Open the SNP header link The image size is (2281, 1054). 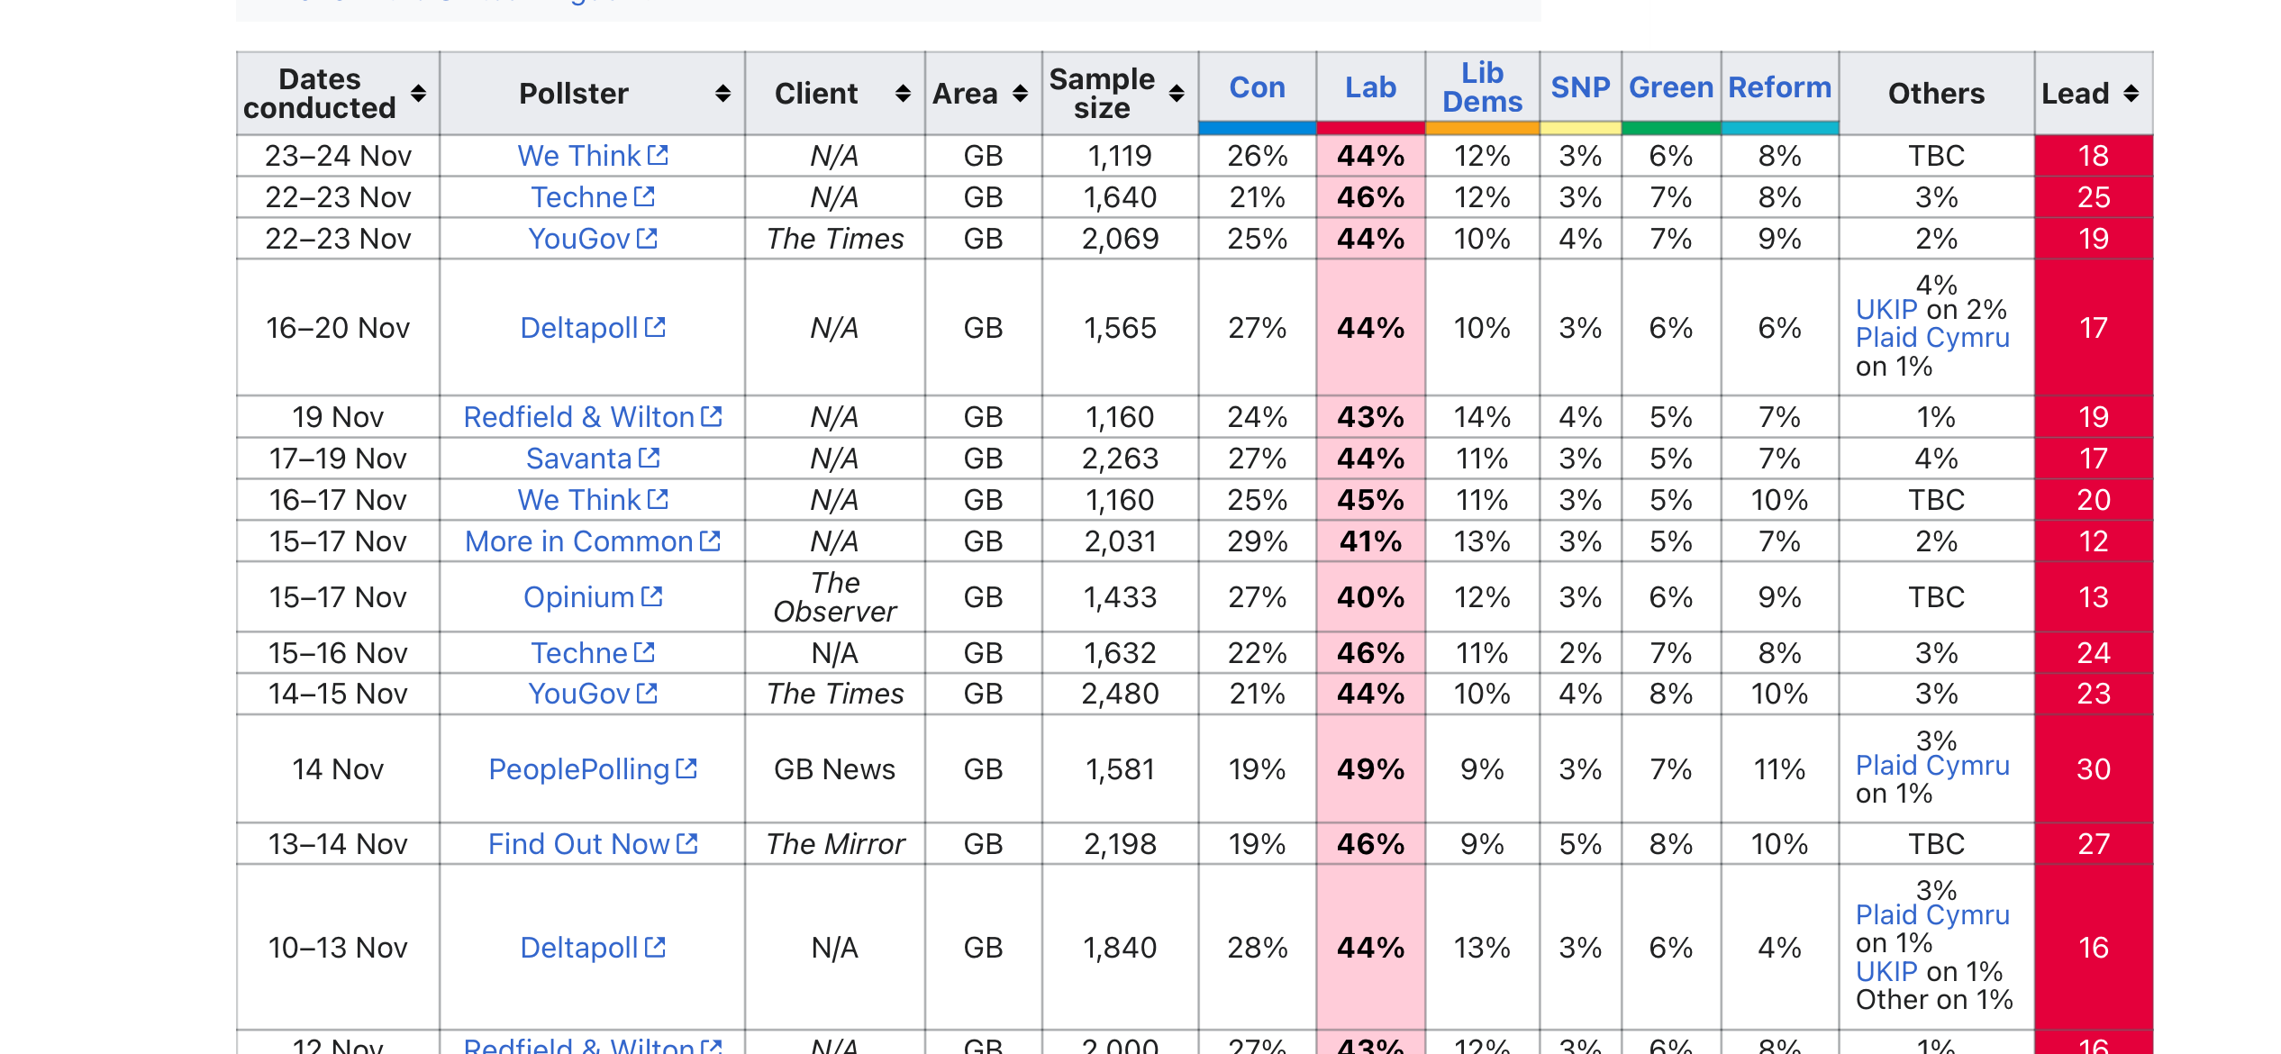(x=1580, y=87)
